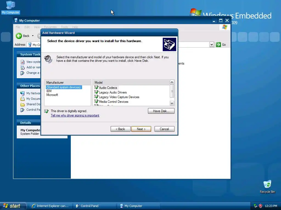Click the speaker device icon in wizard
281x210 pixels.
pos(48,59)
